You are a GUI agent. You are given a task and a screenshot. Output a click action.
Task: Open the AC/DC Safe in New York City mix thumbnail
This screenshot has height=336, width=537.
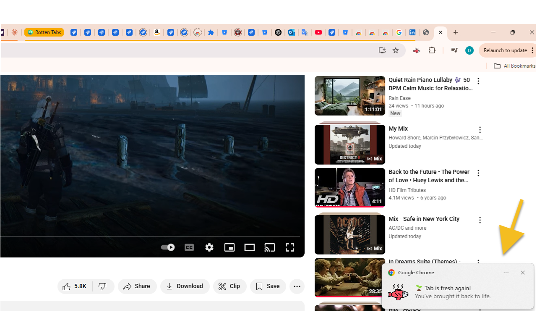(x=350, y=235)
